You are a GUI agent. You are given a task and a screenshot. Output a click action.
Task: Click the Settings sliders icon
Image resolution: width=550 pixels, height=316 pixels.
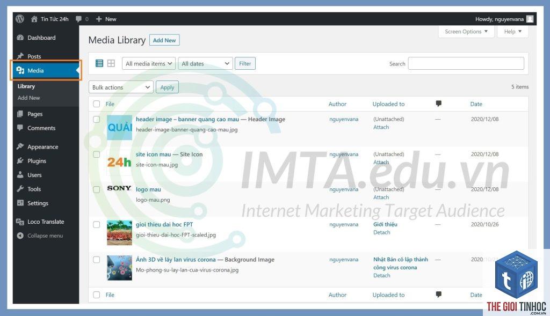[20, 203]
